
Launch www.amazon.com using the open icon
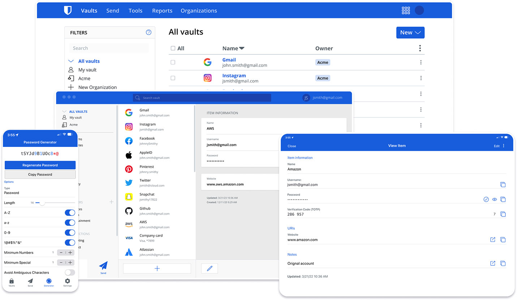tap(492, 239)
